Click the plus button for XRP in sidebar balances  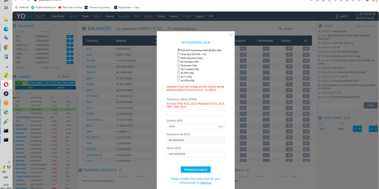(68, 63)
